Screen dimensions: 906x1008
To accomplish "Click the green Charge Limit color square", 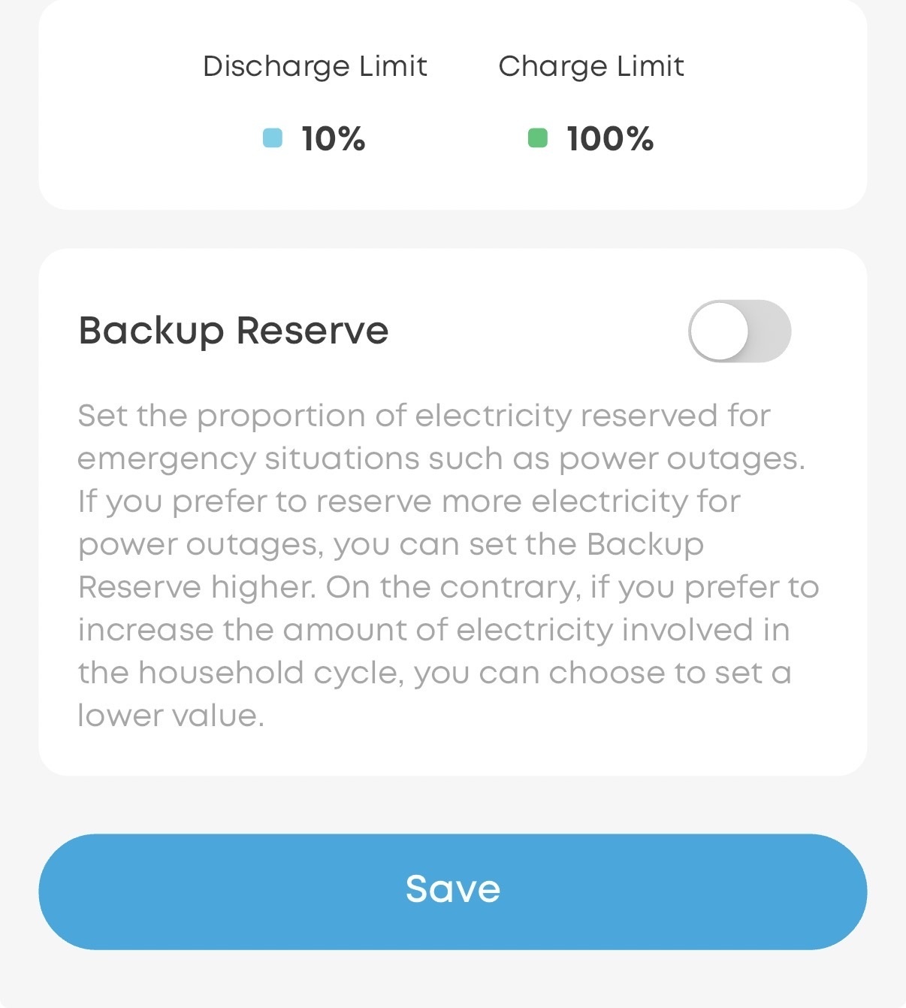I will 538,138.
